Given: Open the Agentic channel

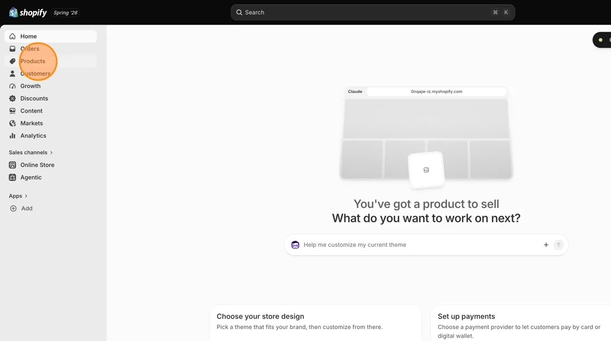Looking at the screenshot, I should pos(51,178).
